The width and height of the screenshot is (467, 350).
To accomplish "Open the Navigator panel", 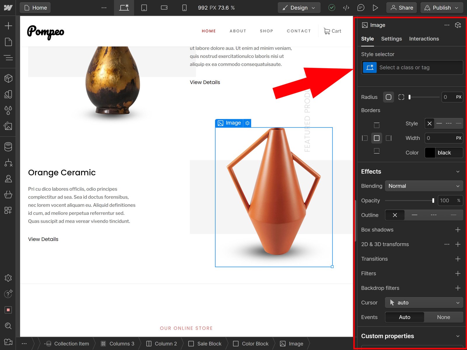I will pos(8,58).
